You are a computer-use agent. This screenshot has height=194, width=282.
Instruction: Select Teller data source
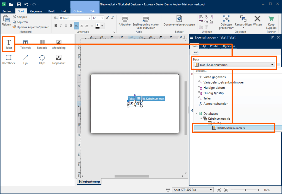pyautogui.click(x=205, y=98)
